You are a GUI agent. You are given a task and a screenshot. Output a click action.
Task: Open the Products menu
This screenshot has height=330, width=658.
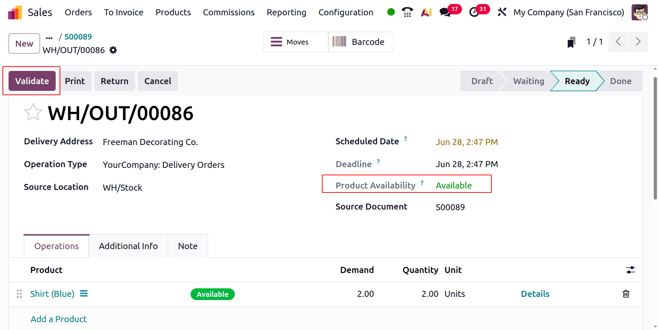tap(173, 12)
